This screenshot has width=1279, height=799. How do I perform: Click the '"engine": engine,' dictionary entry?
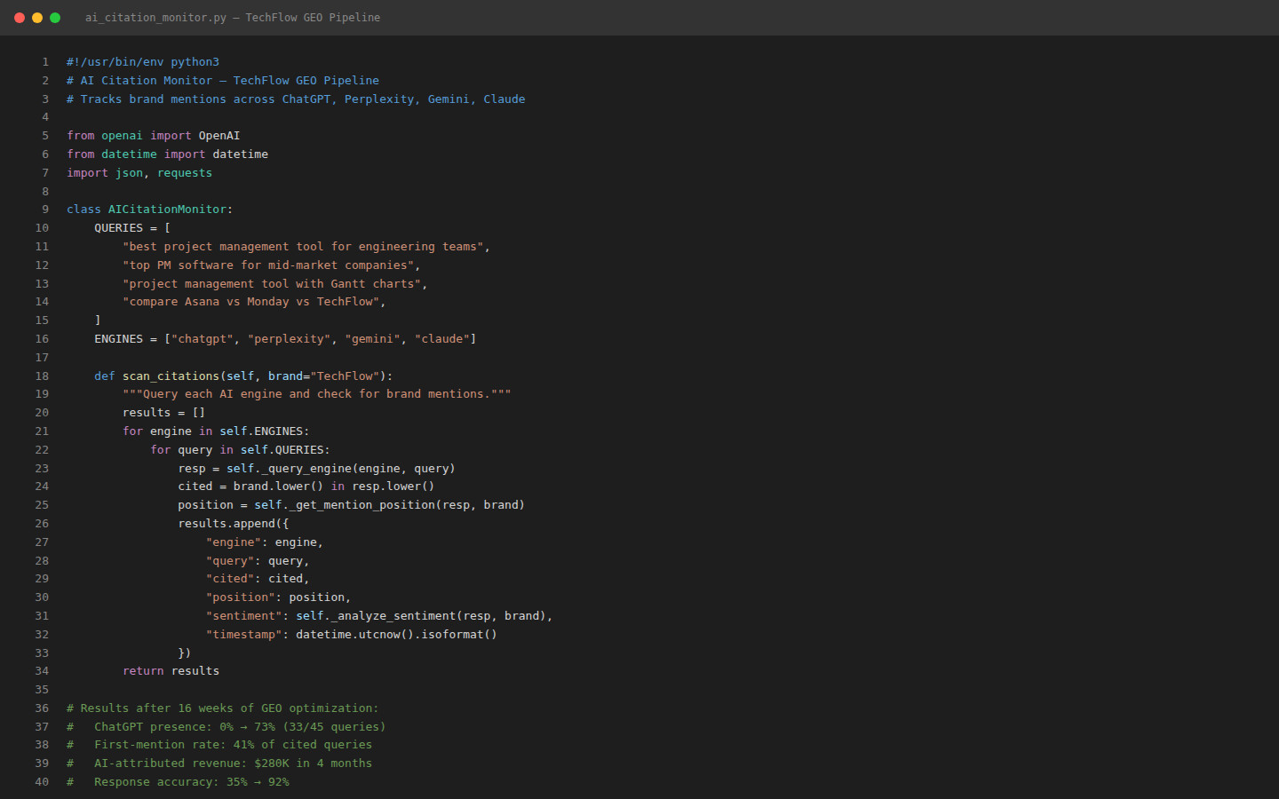[x=265, y=542]
